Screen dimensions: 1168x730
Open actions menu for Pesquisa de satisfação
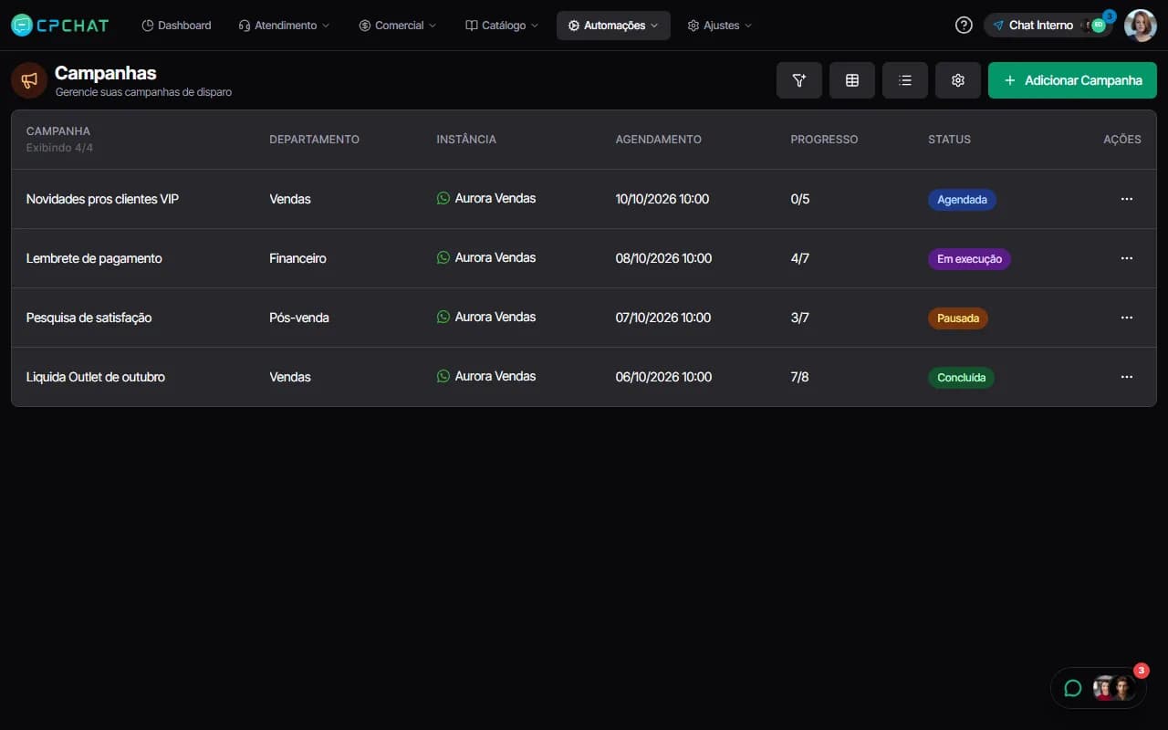tap(1127, 318)
